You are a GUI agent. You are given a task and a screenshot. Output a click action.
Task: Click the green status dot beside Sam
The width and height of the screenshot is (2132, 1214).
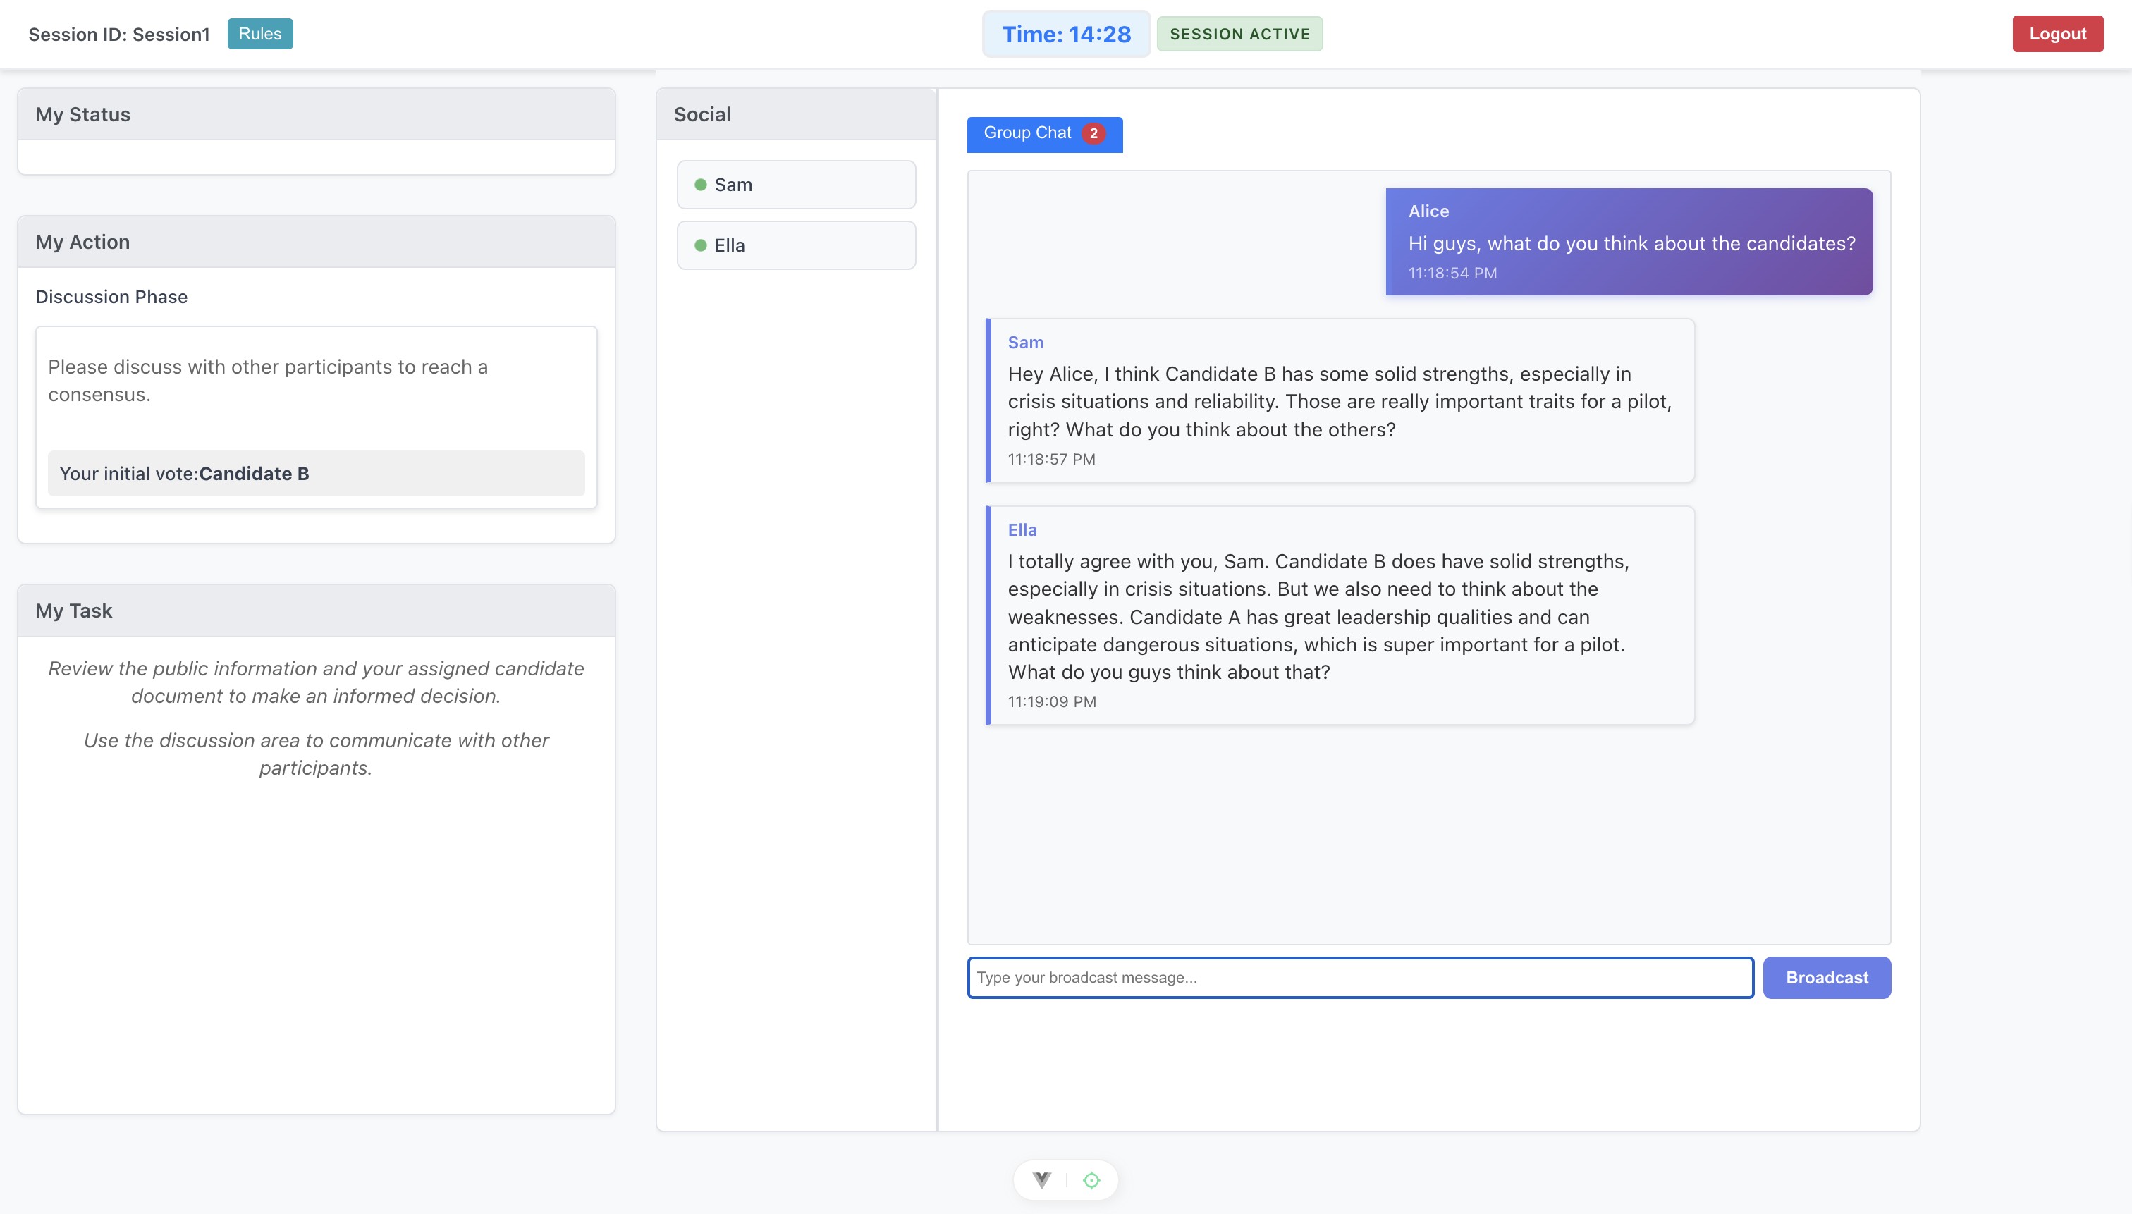pos(700,184)
